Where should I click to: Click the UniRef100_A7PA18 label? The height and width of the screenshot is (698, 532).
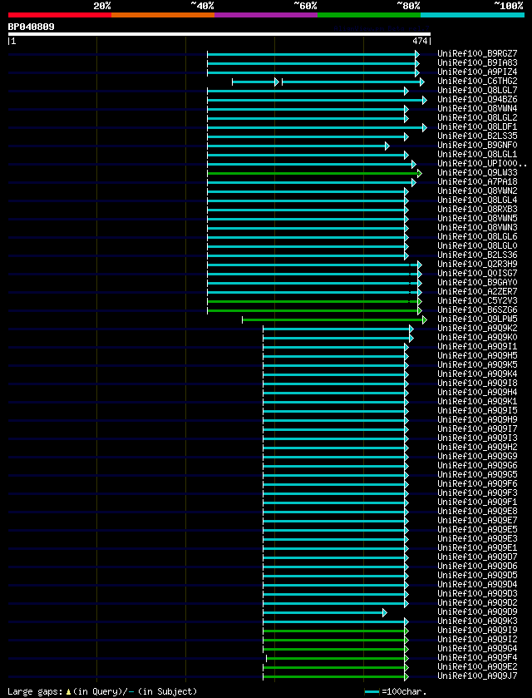tap(477, 181)
